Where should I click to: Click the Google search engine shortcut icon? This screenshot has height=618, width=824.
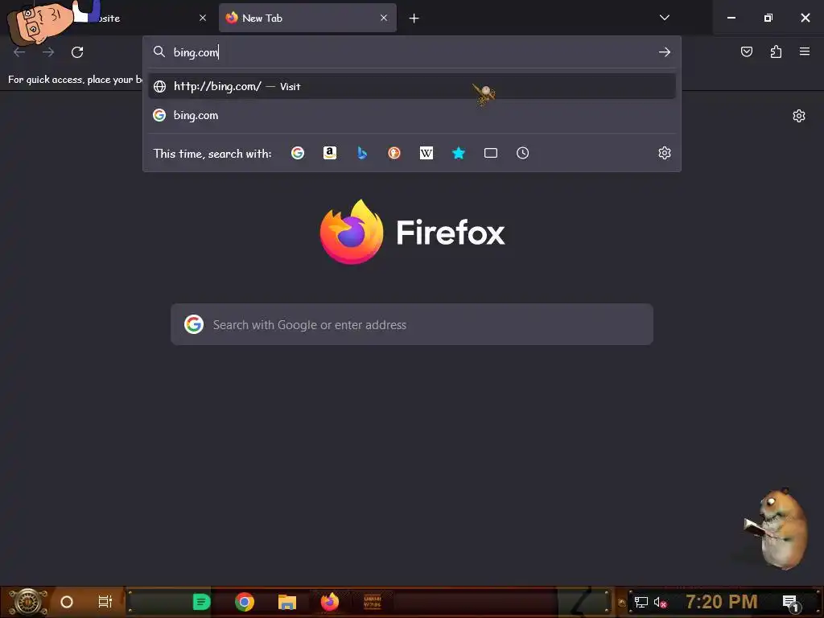coord(298,153)
